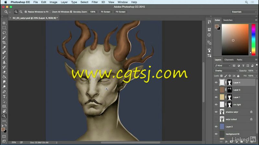Hide shadow satyr layer visibility
Image resolution: width=259 pixels, height=145 pixels.
point(216,112)
